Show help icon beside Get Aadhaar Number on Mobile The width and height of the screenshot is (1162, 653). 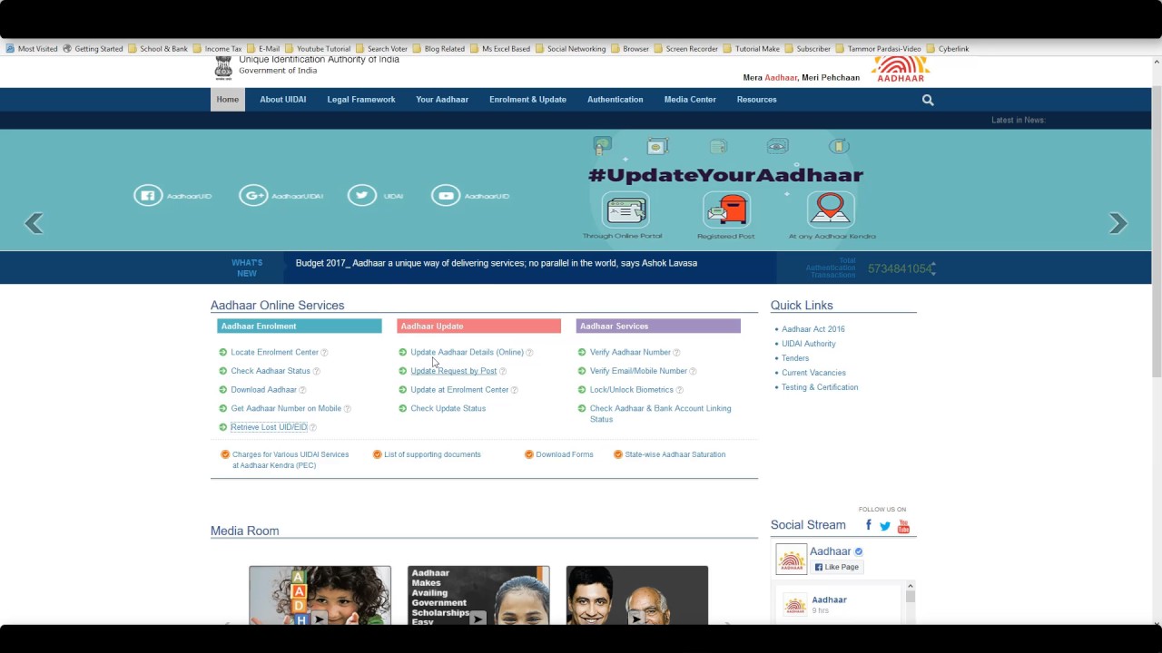coord(347,409)
